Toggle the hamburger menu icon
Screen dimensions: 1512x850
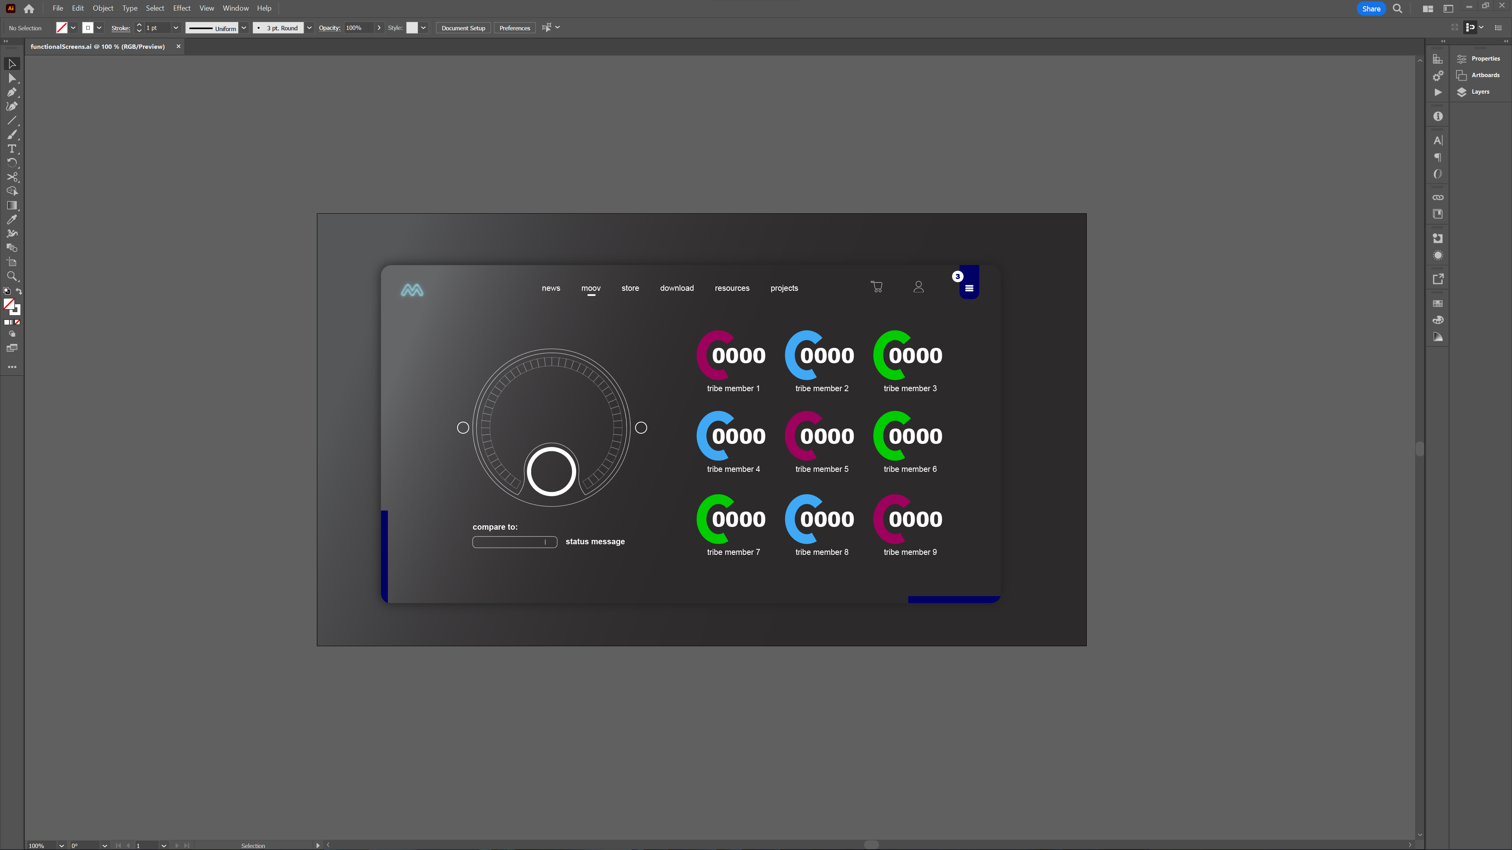pyautogui.click(x=969, y=288)
